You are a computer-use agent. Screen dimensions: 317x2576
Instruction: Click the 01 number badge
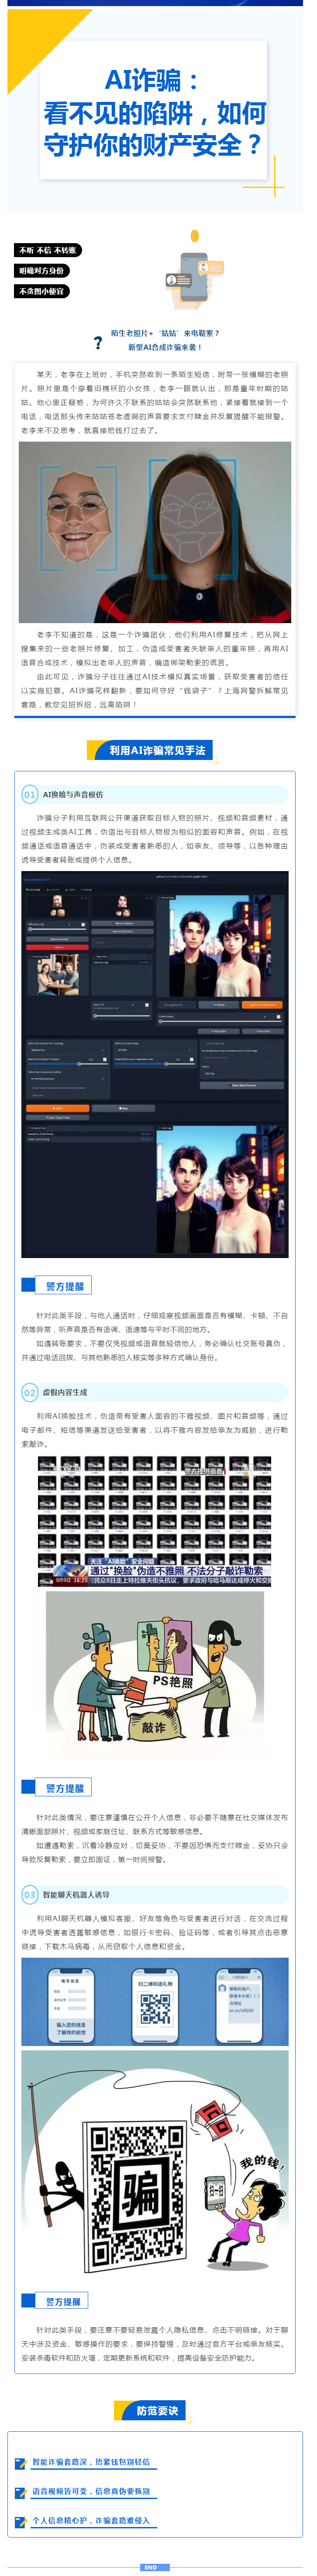click(30, 794)
